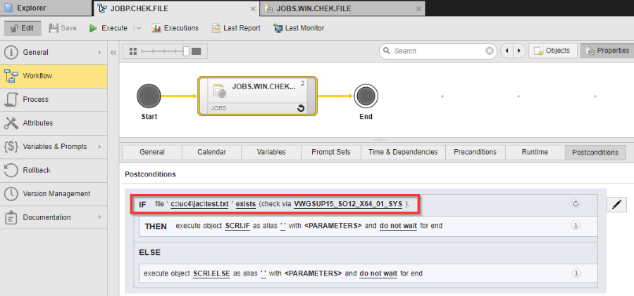Change agent VWGSUP15_SO12_X64_01_SYS
The height and width of the screenshot is (296, 634).
pos(348,205)
